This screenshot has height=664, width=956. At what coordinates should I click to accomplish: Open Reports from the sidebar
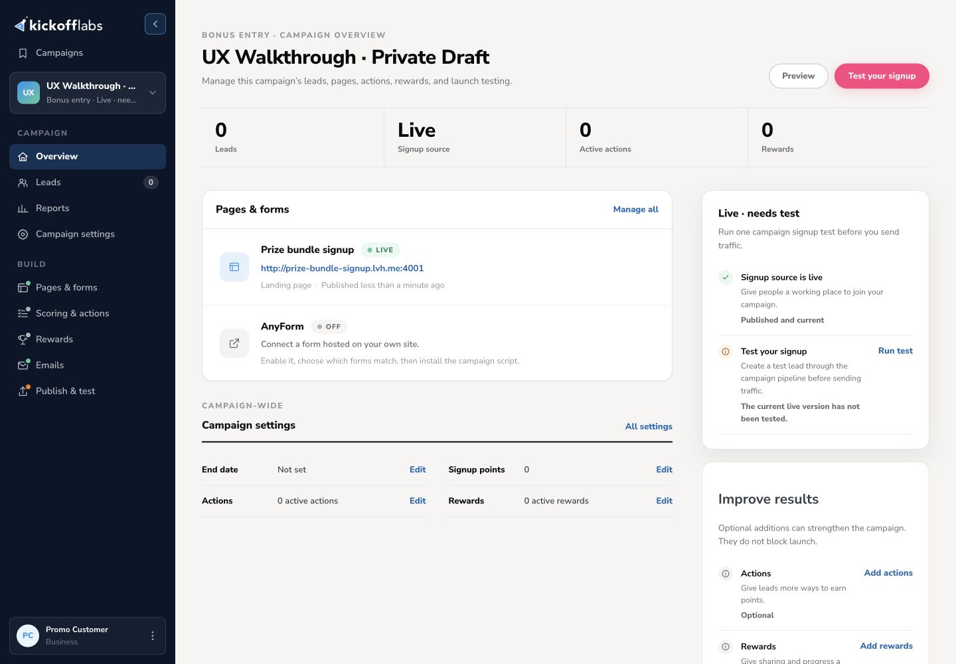[88, 208]
